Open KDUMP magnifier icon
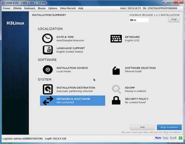185x144 pixels. tap(116, 89)
